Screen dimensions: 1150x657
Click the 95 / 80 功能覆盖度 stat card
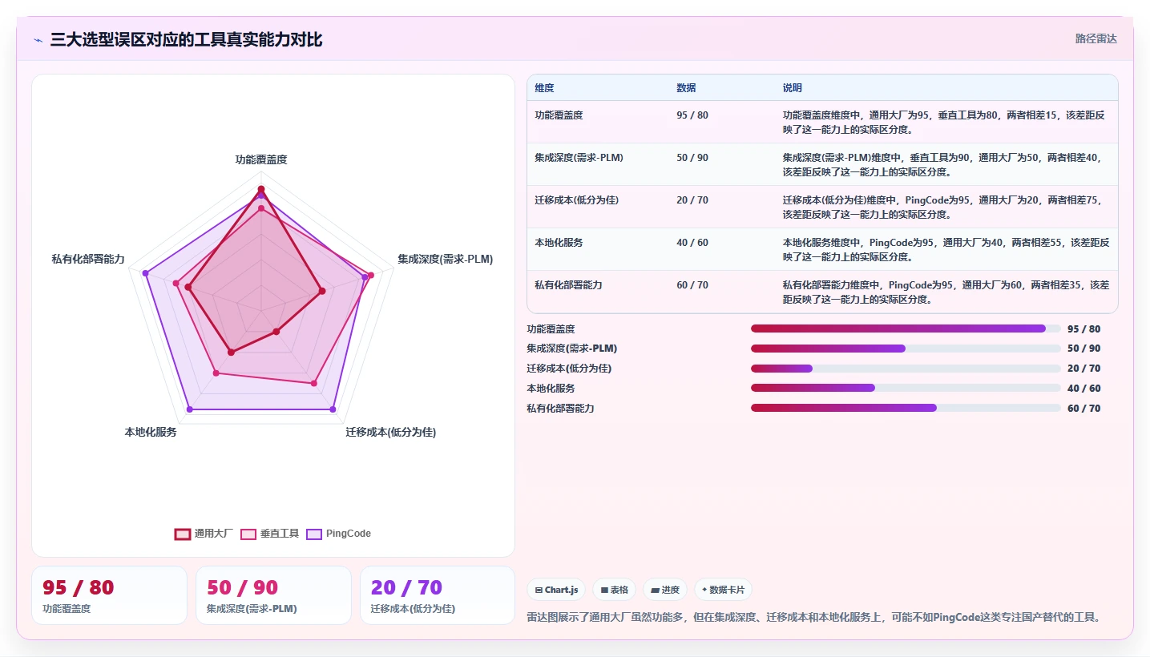tap(109, 595)
